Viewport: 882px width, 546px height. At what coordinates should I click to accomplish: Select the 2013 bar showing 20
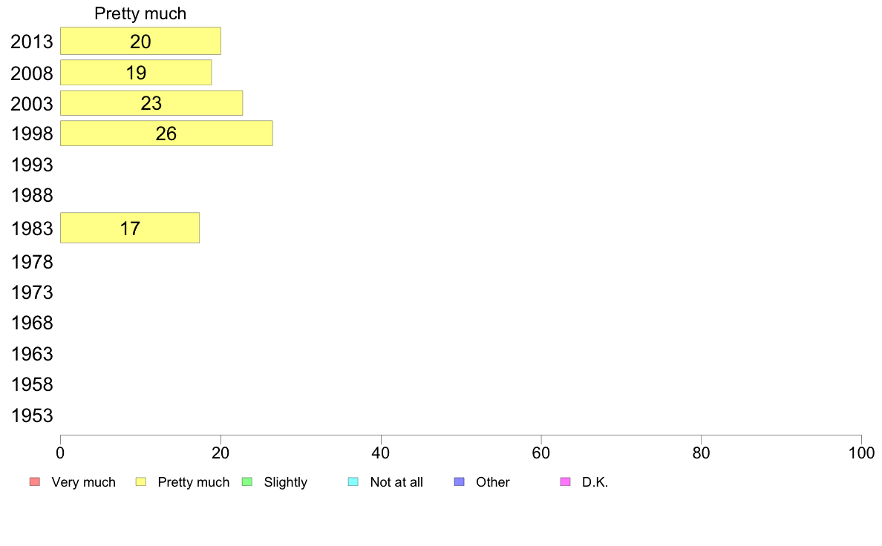[140, 42]
